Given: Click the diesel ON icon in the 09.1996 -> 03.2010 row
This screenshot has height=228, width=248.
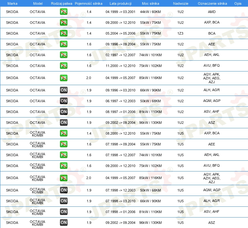Looking at the screenshot, I should click(63, 90).
